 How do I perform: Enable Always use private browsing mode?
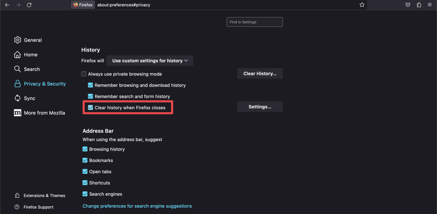click(84, 74)
